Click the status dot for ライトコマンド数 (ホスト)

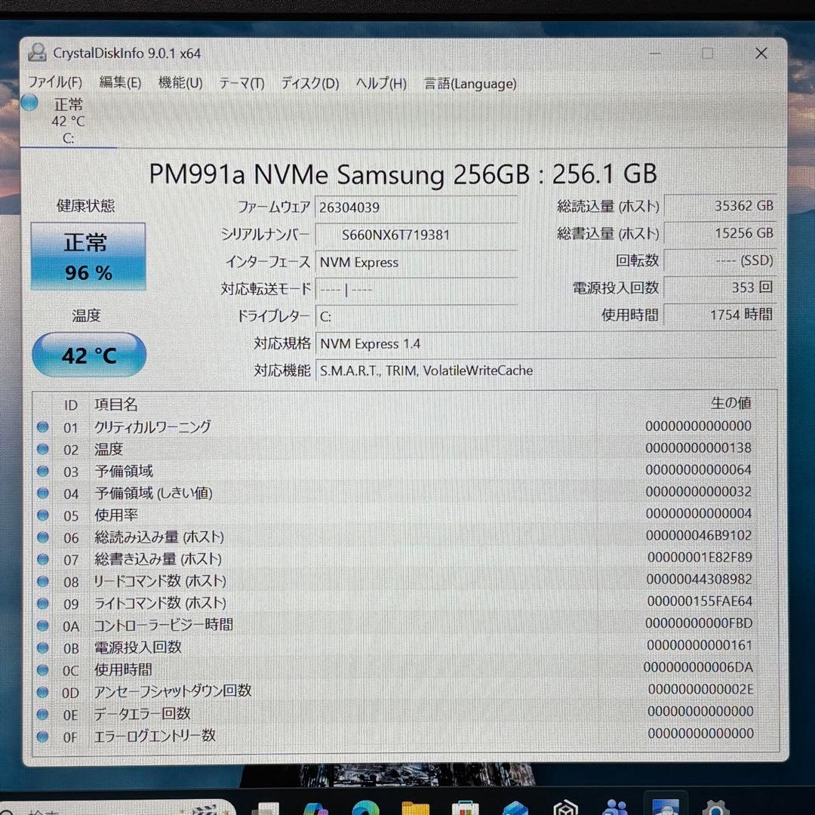(x=43, y=604)
